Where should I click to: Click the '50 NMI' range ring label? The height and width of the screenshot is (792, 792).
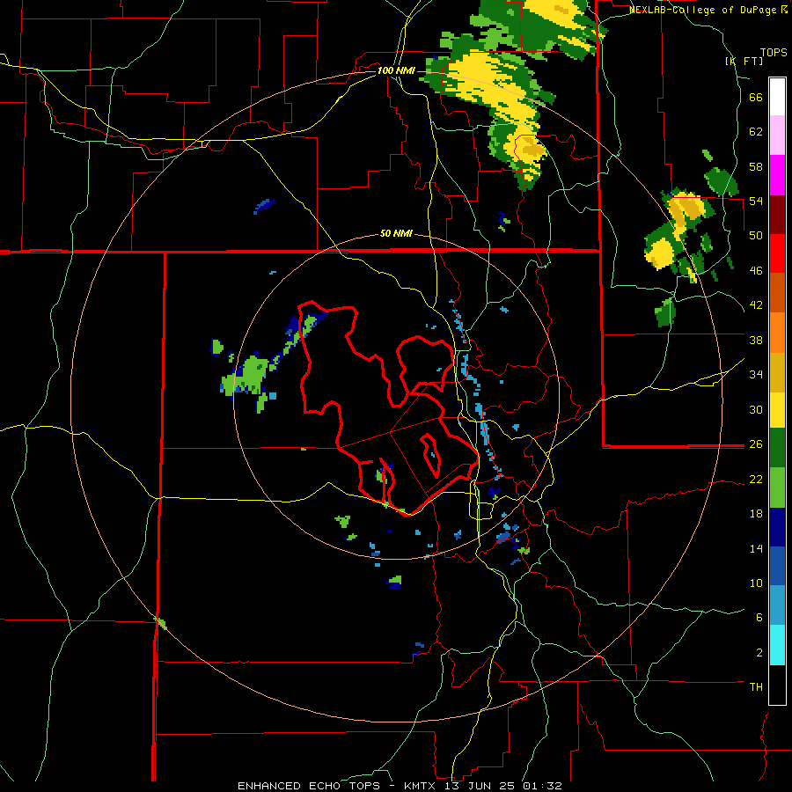point(396,233)
